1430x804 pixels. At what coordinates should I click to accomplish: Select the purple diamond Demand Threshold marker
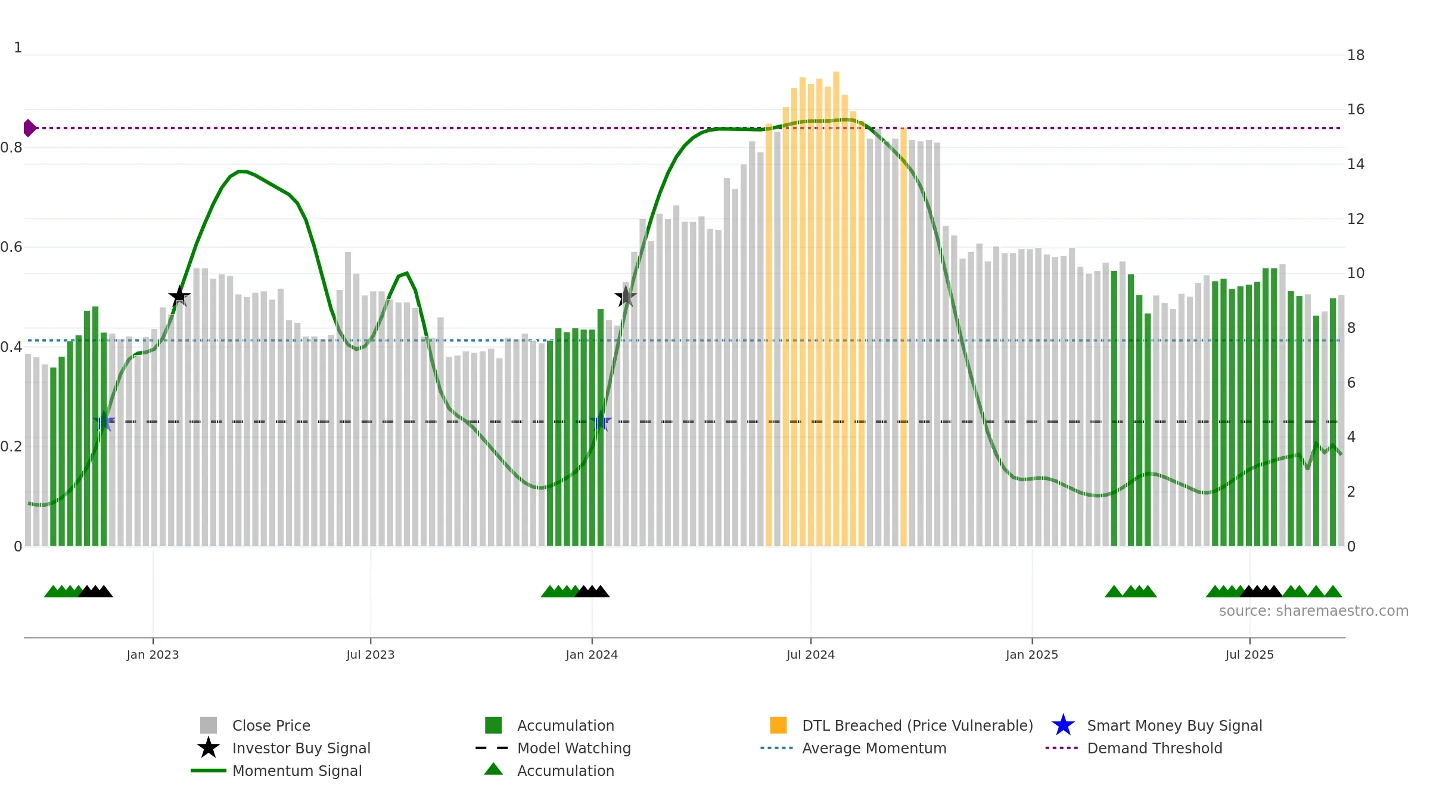click(29, 128)
